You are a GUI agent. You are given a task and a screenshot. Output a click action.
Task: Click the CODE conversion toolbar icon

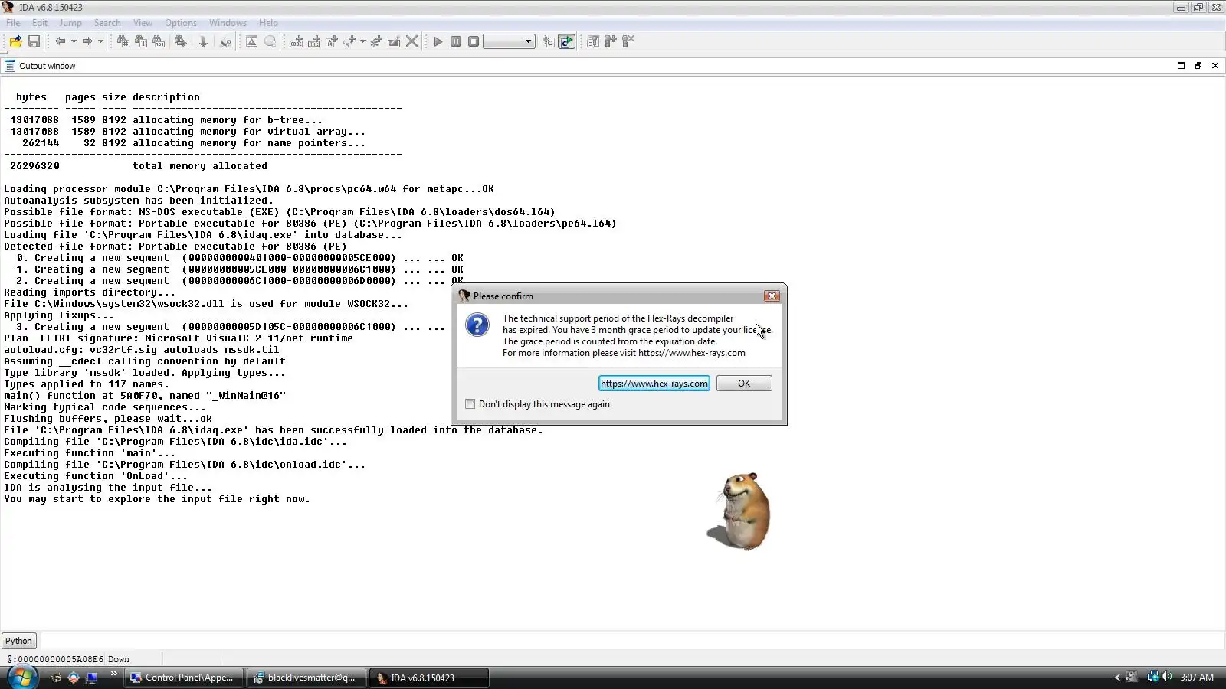(297, 41)
